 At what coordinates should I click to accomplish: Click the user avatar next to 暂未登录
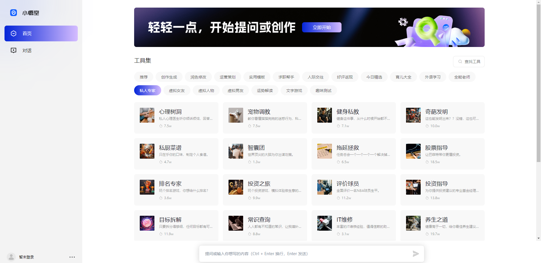11,257
